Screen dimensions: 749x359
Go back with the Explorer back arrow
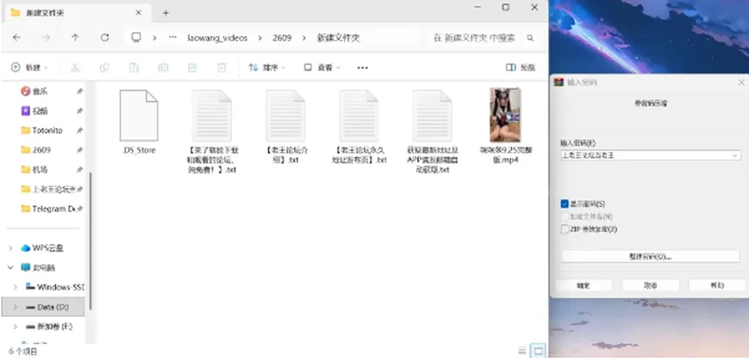[16, 37]
